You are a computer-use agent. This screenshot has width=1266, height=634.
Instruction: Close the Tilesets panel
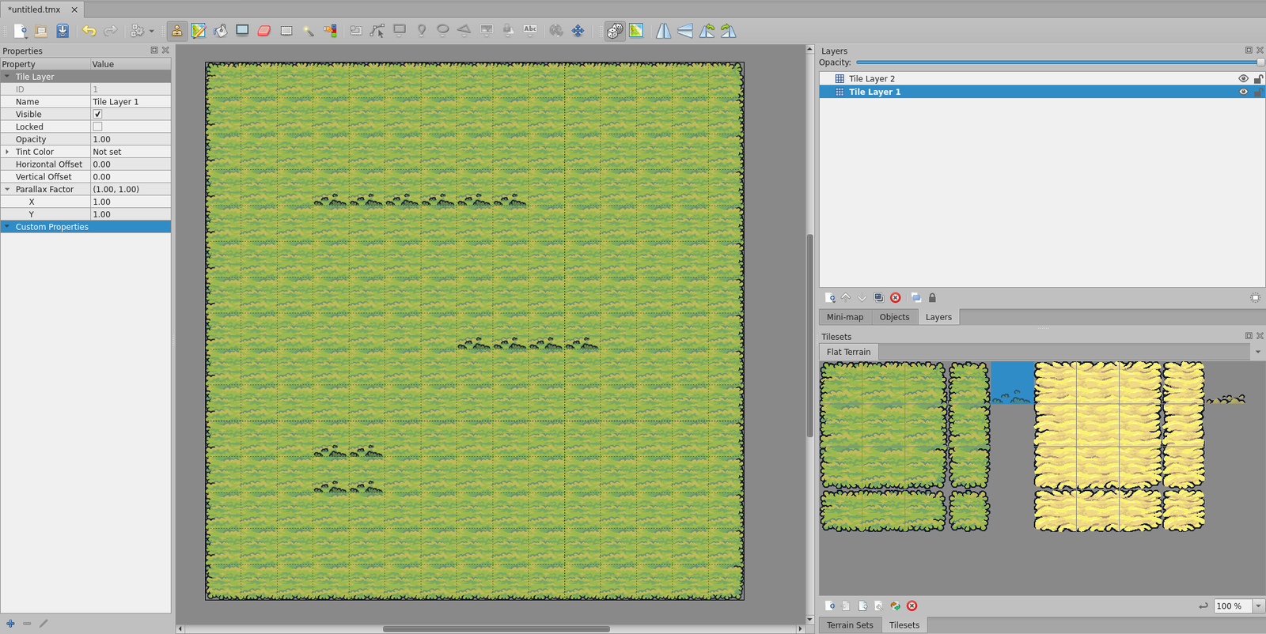click(x=1260, y=336)
